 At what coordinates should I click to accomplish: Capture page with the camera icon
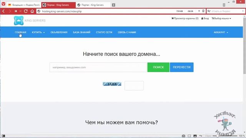pyautogui.click(x=184, y=136)
